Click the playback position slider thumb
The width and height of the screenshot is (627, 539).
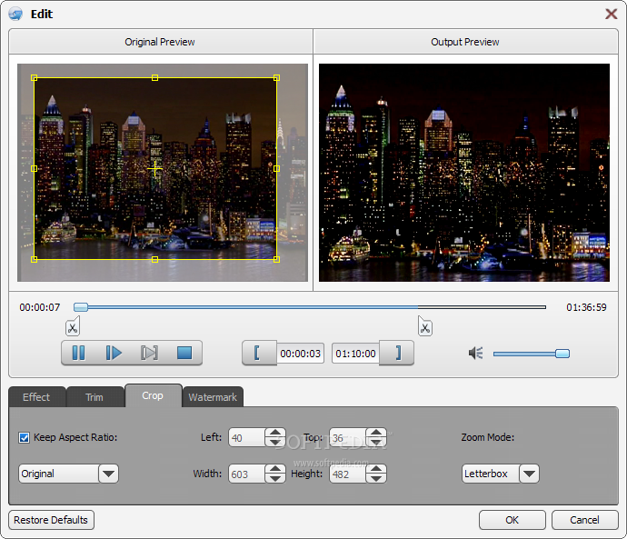81,307
